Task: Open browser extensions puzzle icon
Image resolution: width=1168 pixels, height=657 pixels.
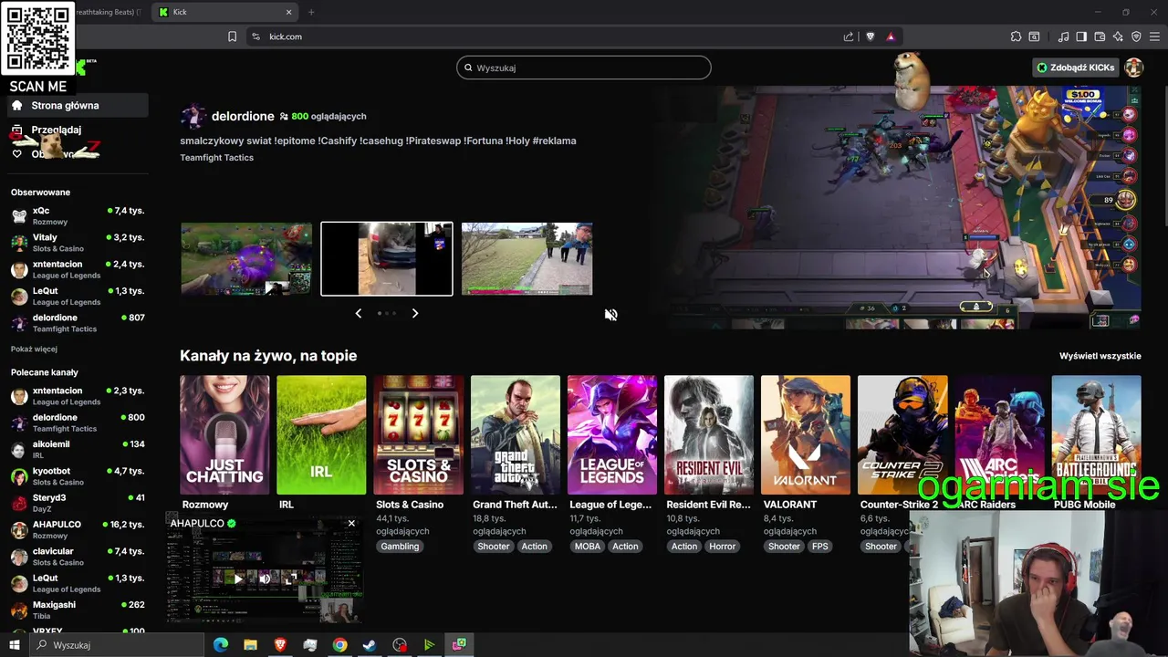Action: click(x=1016, y=36)
